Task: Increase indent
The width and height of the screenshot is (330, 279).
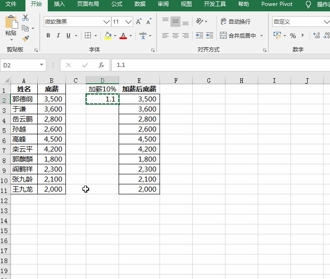Action: [x=210, y=36]
